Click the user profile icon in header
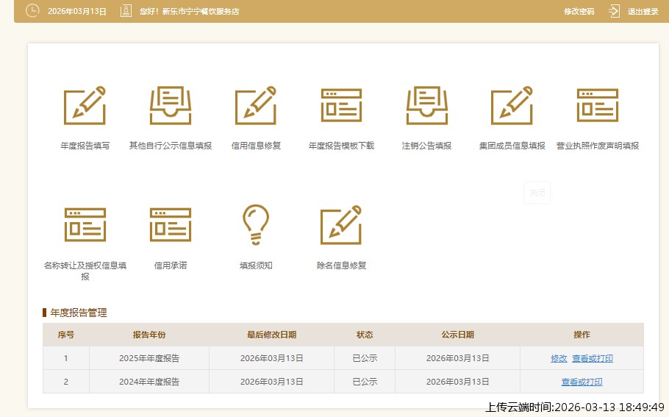Screen dimensions: 669x417 (126, 11)
